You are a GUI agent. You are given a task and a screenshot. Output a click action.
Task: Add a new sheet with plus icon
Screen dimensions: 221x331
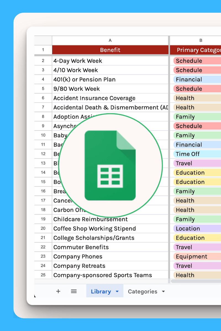pos(58,291)
